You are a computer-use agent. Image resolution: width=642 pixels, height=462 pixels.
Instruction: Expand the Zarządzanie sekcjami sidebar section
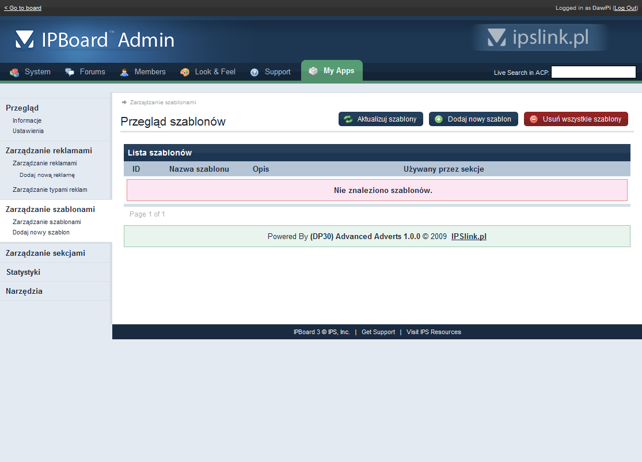pos(45,253)
